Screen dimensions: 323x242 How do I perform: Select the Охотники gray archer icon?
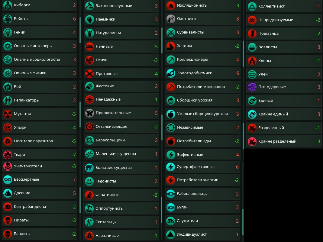click(x=171, y=19)
